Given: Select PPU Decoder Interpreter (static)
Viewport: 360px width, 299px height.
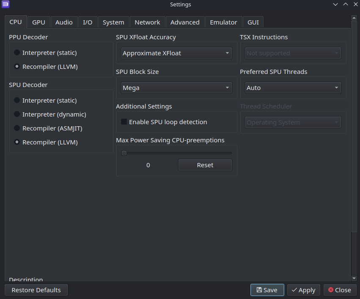Looking at the screenshot, I should coord(45,53).
